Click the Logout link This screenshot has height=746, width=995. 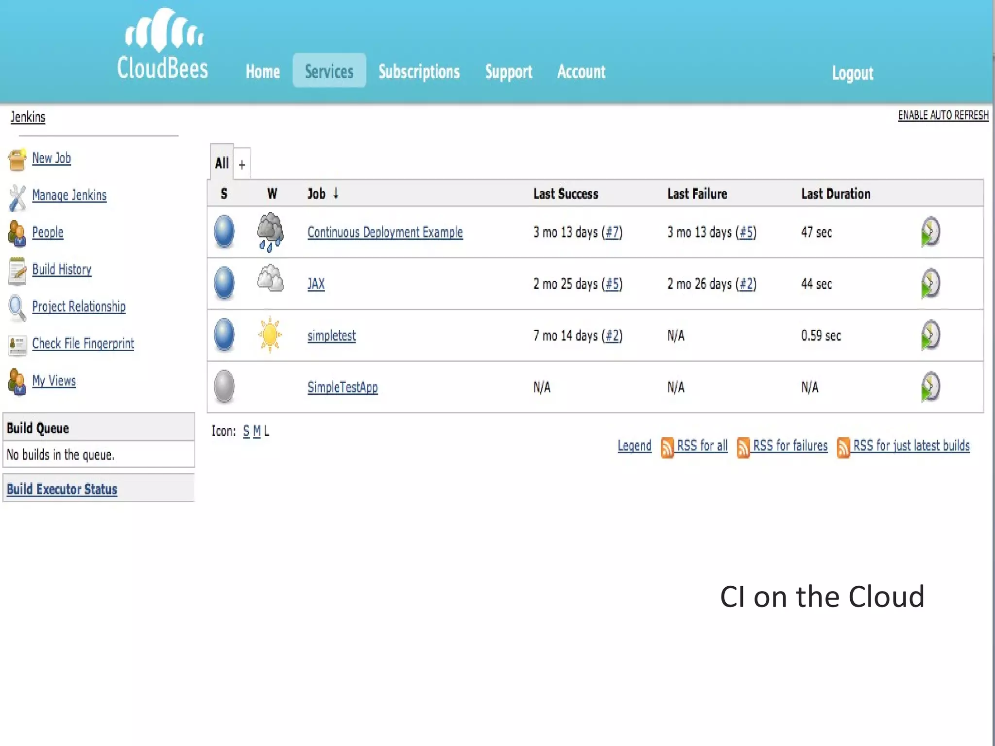coord(853,73)
